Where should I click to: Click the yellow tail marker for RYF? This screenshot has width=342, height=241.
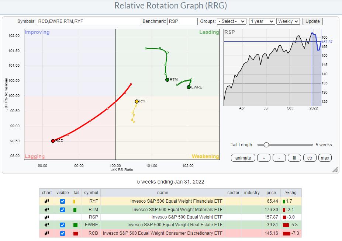74,202
